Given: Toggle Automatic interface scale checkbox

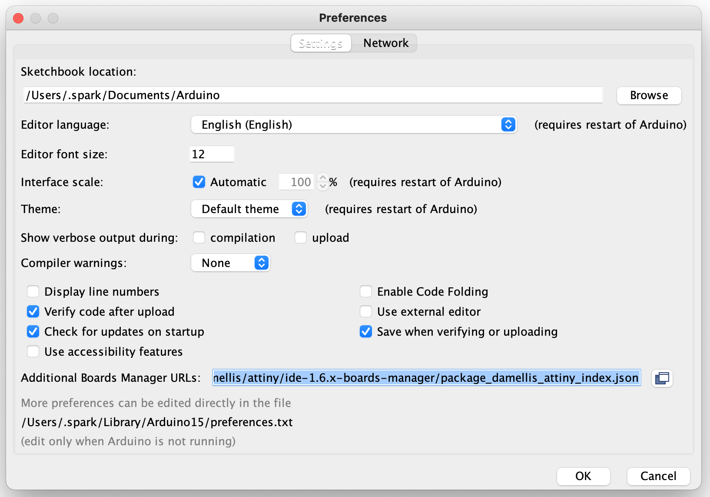Looking at the screenshot, I should coord(199,182).
